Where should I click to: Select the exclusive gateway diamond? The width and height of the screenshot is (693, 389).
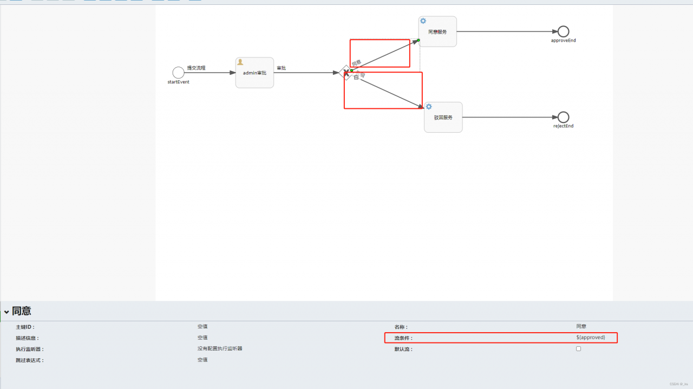pyautogui.click(x=346, y=73)
